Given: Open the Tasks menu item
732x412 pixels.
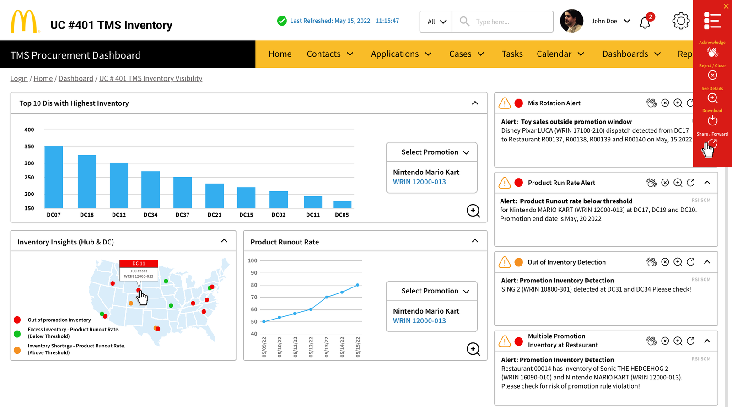Looking at the screenshot, I should (x=512, y=54).
